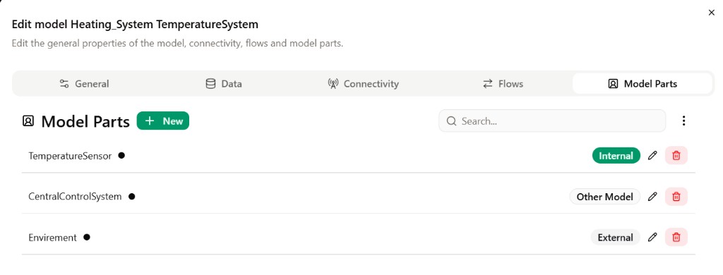The image size is (723, 275).
Task: Click the status dot next to TemperatureSensor
Action: pyautogui.click(x=121, y=156)
